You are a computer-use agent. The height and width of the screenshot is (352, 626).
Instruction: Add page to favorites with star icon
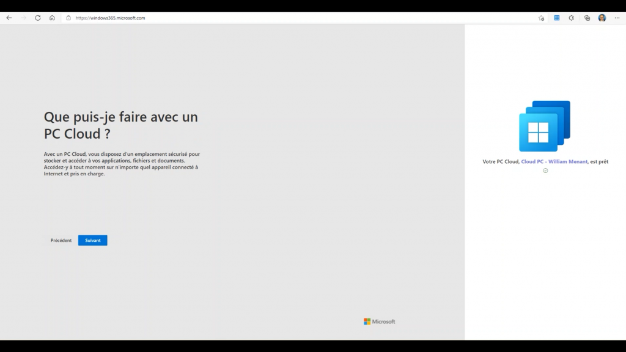tap(542, 18)
